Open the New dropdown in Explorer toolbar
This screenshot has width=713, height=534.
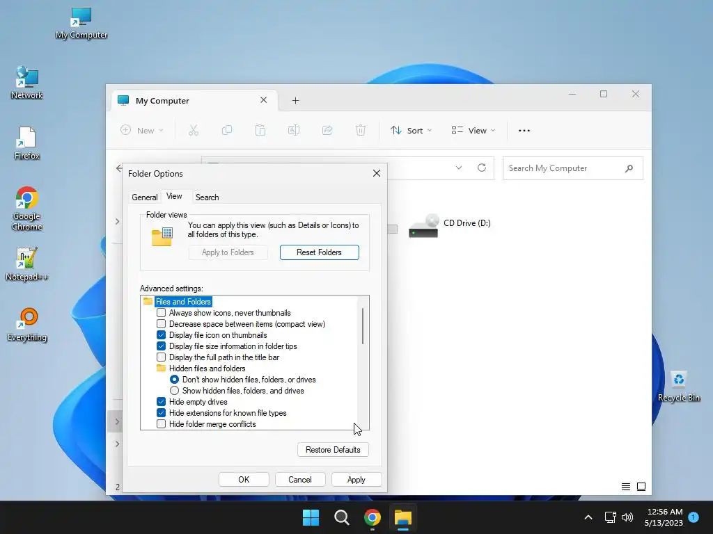coord(141,130)
